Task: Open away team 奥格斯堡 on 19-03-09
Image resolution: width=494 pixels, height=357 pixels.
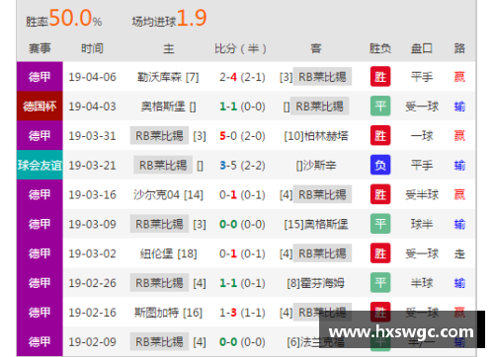Action: pyautogui.click(x=316, y=224)
